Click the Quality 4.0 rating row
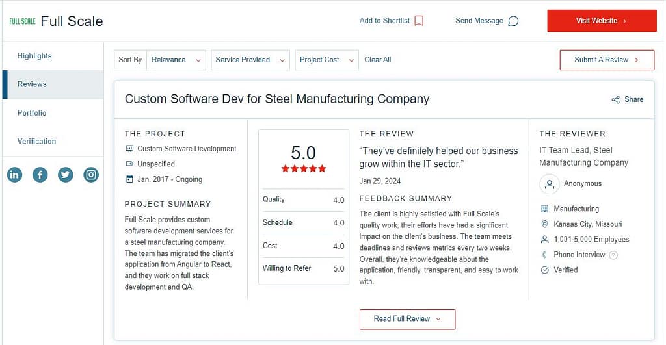The image size is (666, 345). (x=303, y=199)
